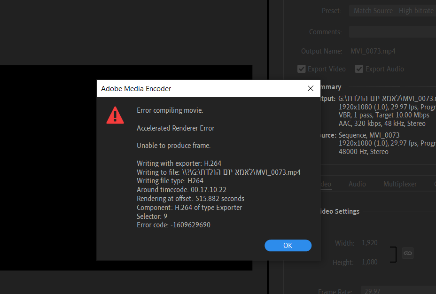Click '48000 Hz, Stereo' source summary text
Viewport: 436px width, 294px height.
[x=364, y=152]
